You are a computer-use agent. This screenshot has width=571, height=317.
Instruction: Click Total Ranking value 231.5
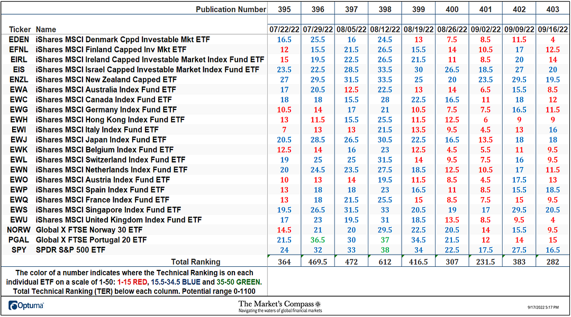tap(485, 262)
